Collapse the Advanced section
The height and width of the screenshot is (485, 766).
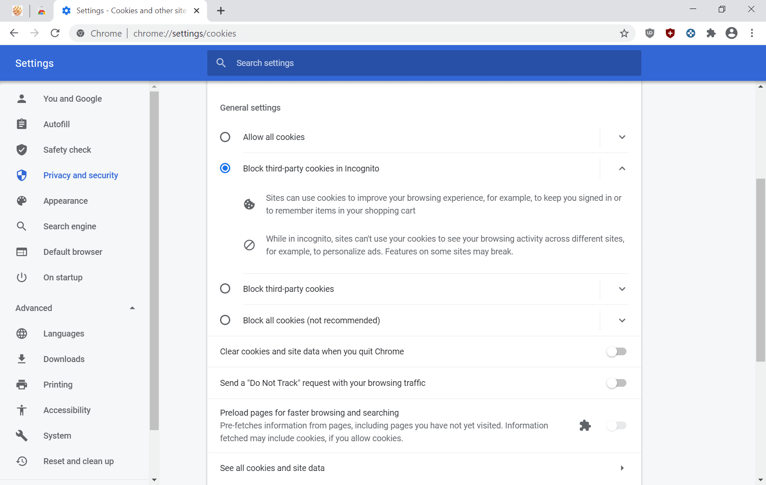[x=132, y=308]
